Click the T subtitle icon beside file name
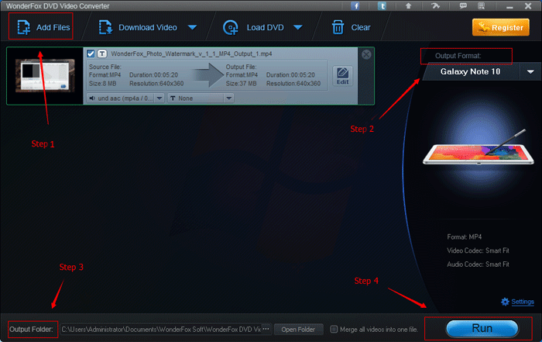The height and width of the screenshot is (342, 542). pyautogui.click(x=102, y=54)
